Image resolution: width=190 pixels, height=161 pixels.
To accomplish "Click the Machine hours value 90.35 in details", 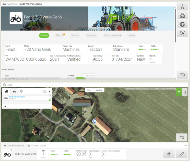I will (98, 59).
